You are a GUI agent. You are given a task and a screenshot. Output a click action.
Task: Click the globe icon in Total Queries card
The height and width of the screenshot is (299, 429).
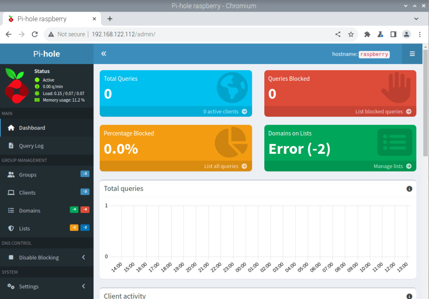(232, 87)
